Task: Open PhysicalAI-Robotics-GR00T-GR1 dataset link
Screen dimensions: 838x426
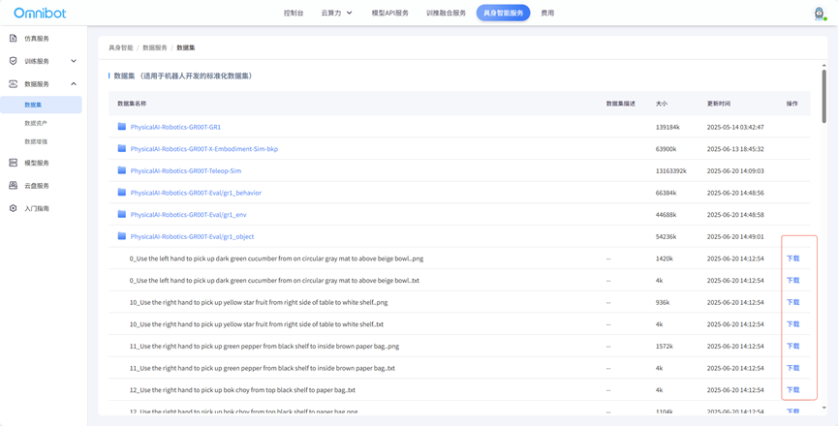Action: [175, 127]
